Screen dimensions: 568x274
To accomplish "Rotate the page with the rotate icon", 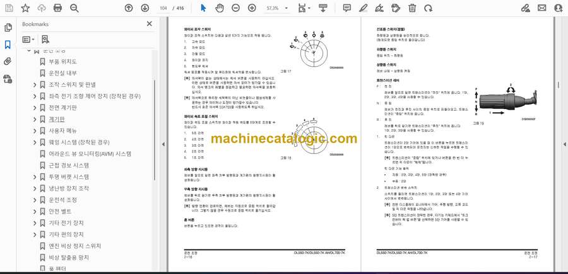I will click(428, 8).
